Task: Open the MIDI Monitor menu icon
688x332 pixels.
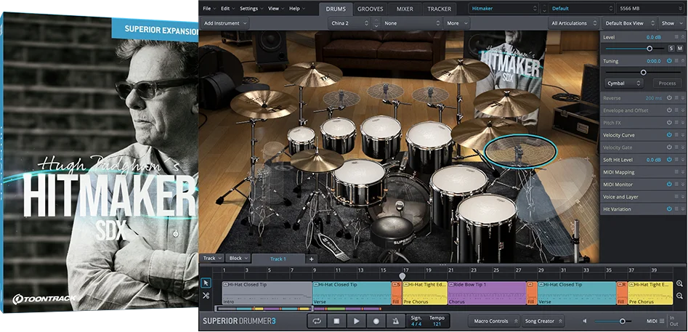Action: (x=676, y=185)
